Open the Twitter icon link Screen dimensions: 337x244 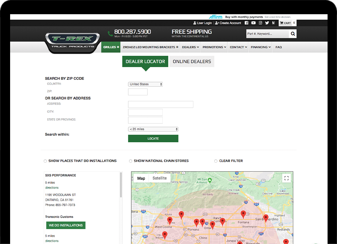tap(267, 23)
